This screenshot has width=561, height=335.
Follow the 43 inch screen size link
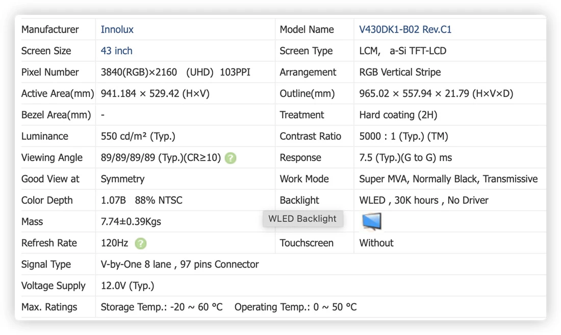coord(116,51)
